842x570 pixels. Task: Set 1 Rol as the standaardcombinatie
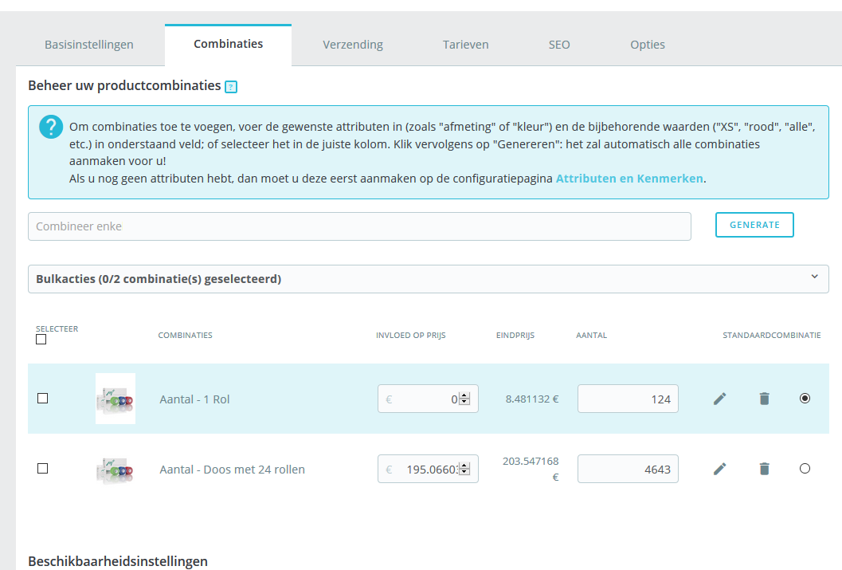point(805,398)
